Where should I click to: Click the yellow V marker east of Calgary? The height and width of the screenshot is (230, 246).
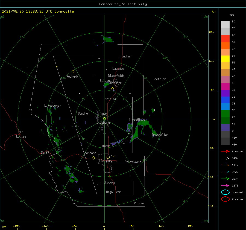(x=114, y=156)
